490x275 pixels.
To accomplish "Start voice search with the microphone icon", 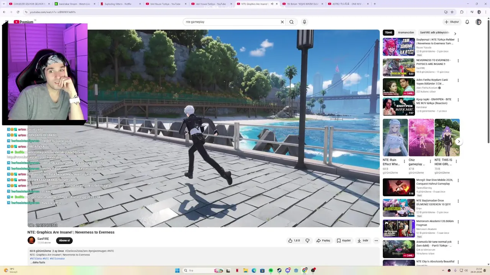I will [304, 22].
